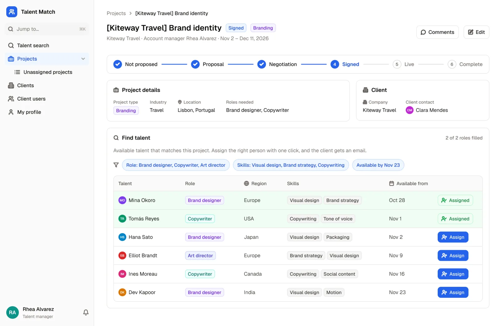Screen dimensions: 502x326
Task: Click the Motion skill tag
Action: [334, 292]
